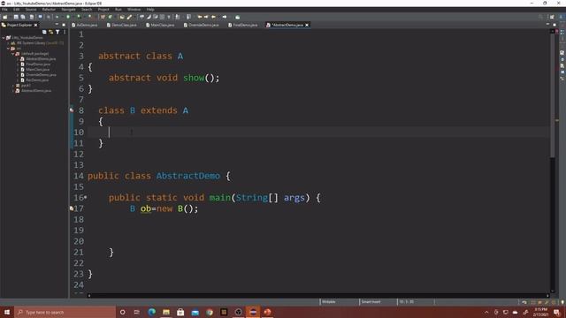Click the Writable status bar entry
This screenshot has height=318, width=566.
[x=329, y=302]
